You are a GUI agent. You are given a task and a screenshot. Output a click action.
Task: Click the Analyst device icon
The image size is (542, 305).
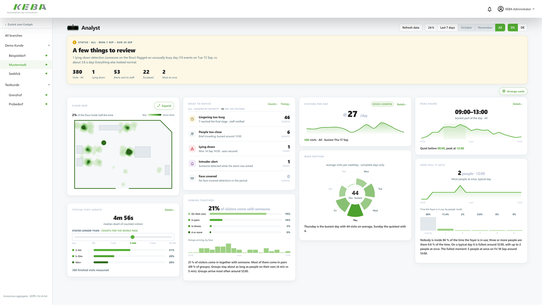click(73, 28)
